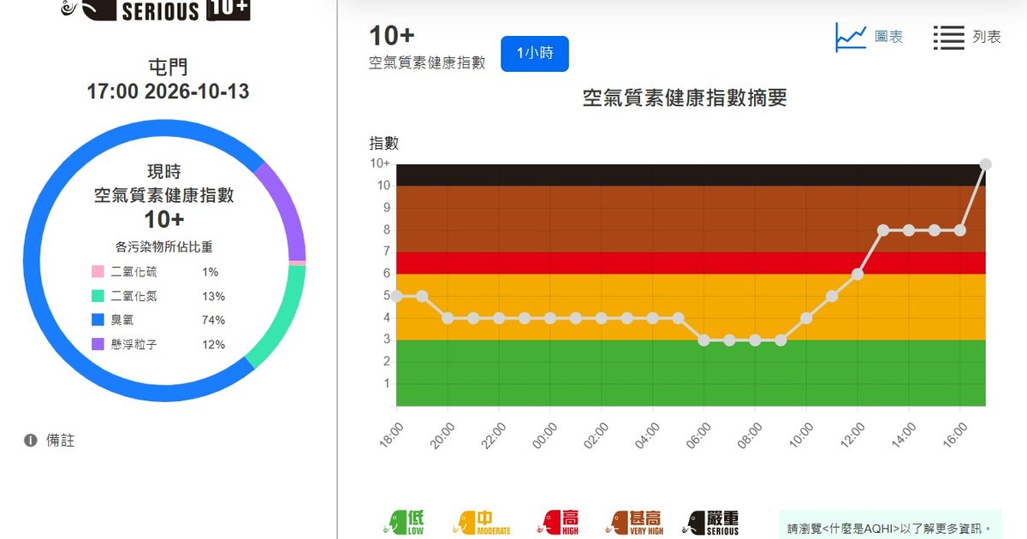This screenshot has width=1027, height=539.
Task: Click the orange 中 MODERATE legend icon
Action: (x=480, y=523)
